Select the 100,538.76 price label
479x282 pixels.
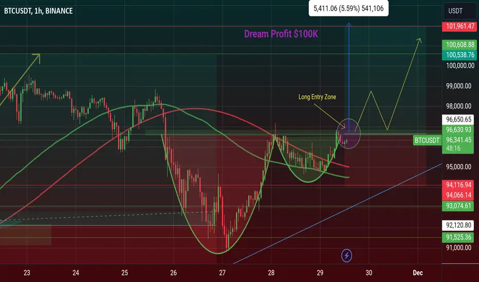coord(459,55)
